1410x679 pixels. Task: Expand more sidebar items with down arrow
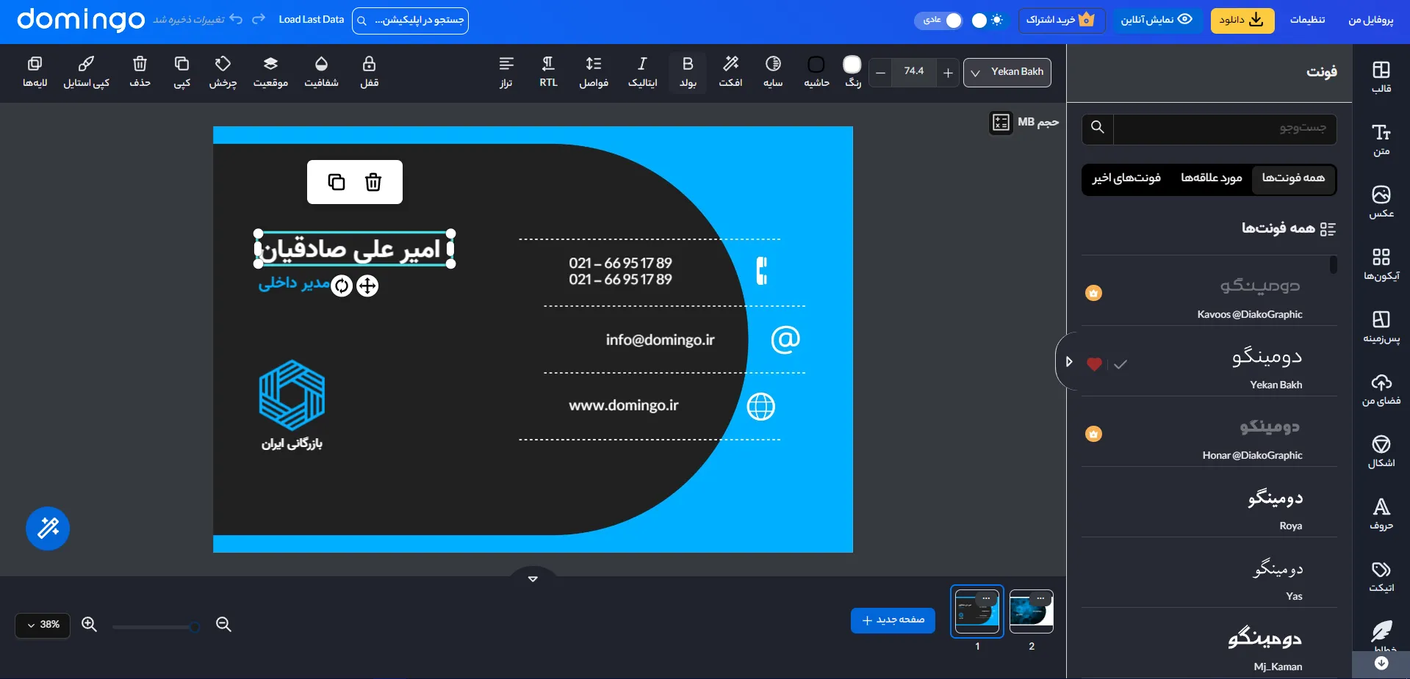[x=1381, y=663]
